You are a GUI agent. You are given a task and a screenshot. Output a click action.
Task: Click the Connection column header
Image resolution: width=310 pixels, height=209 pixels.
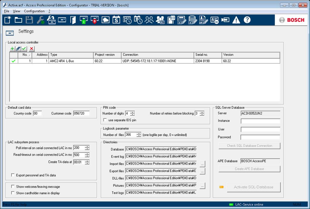(157, 55)
